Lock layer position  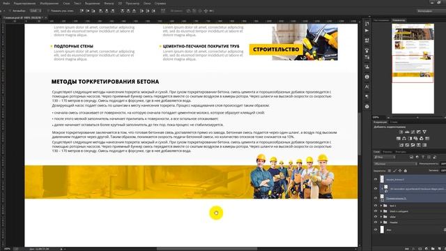[x=400, y=171]
